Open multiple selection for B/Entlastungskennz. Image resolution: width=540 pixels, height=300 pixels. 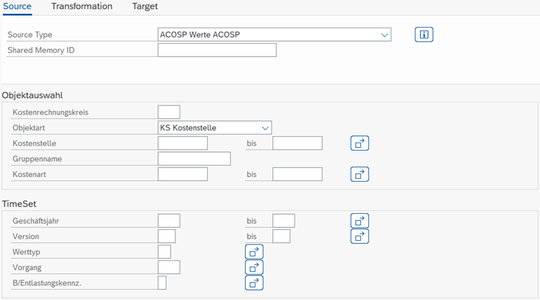click(x=254, y=283)
